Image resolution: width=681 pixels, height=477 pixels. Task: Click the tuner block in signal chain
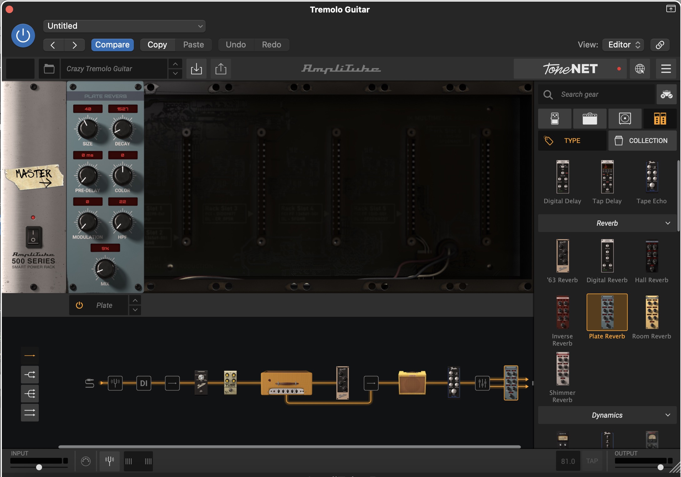[x=115, y=383]
